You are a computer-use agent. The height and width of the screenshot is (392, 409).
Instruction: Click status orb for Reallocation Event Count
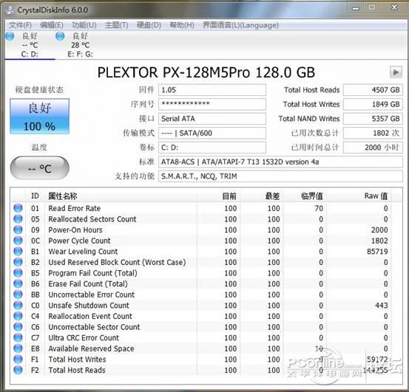pos(18,316)
